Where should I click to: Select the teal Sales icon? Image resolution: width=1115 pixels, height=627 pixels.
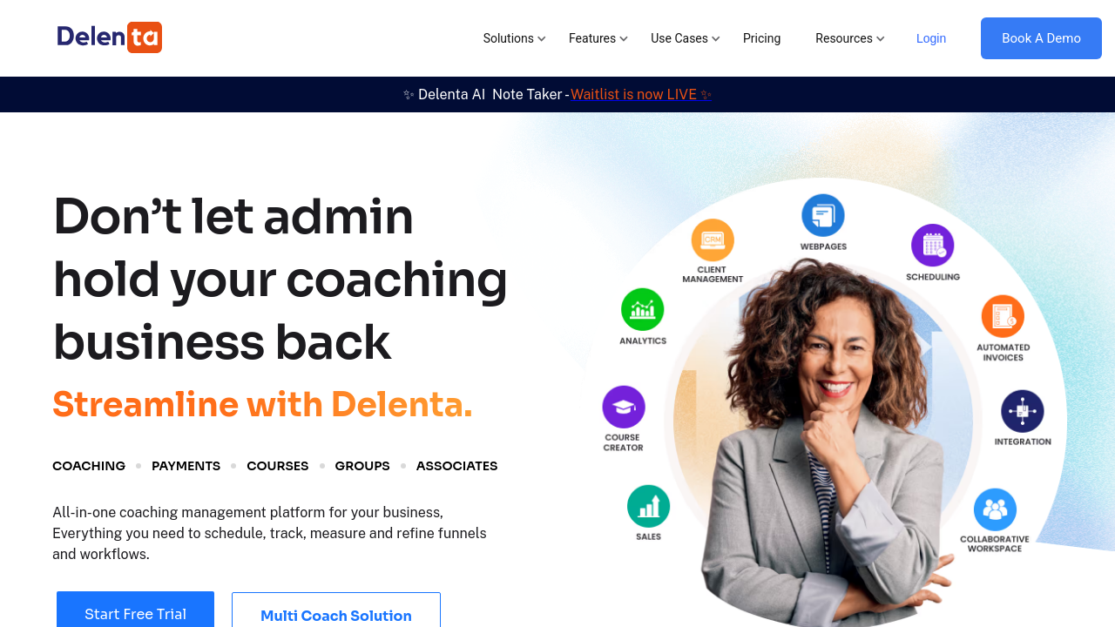(648, 506)
